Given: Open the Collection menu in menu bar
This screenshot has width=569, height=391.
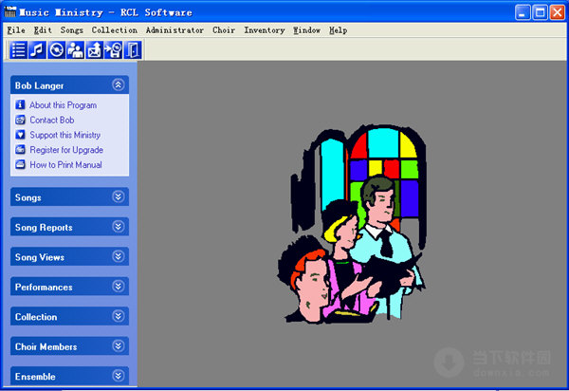Looking at the screenshot, I should [115, 30].
